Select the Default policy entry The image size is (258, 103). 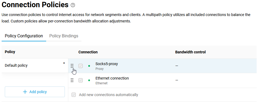tap(35, 65)
